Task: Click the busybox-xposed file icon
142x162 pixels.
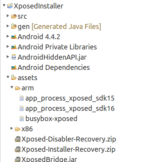Action: click(21, 119)
